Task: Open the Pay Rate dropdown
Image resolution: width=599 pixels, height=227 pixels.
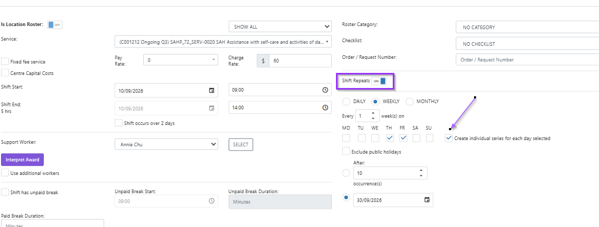Action: (x=181, y=60)
